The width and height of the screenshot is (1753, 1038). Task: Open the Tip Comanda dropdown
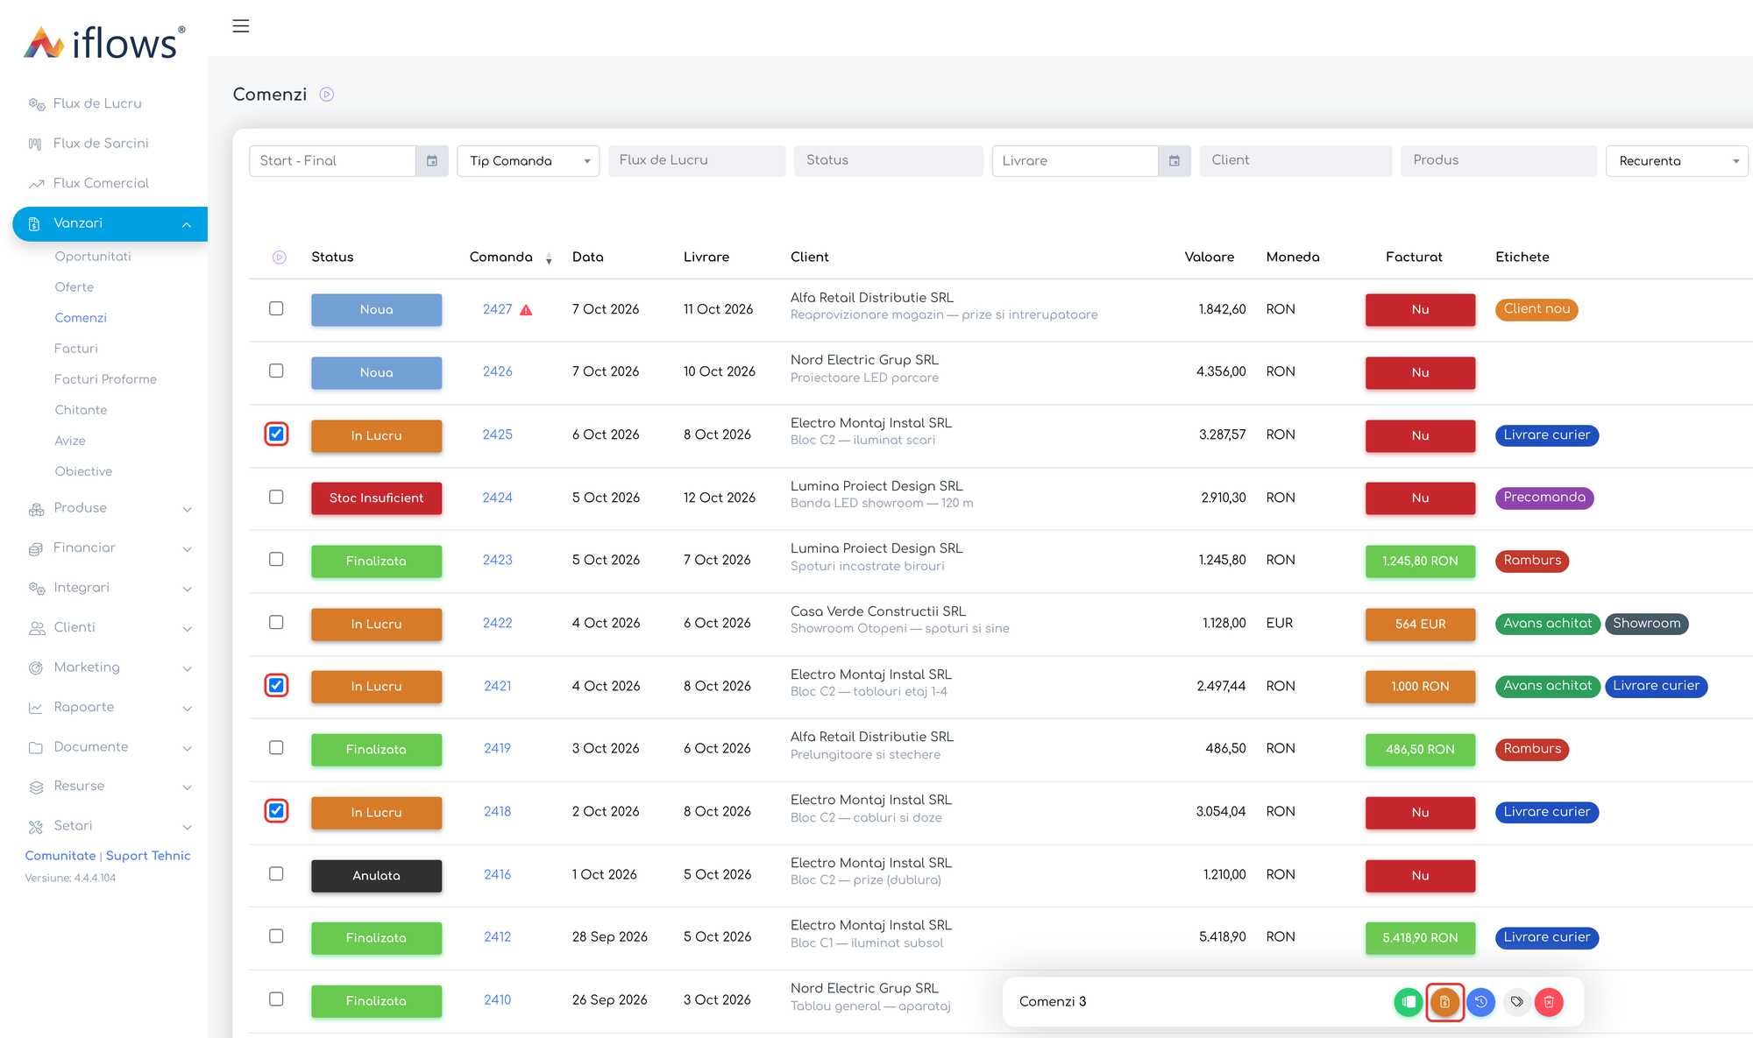point(529,161)
